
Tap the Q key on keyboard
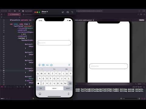[x=38, y=74]
